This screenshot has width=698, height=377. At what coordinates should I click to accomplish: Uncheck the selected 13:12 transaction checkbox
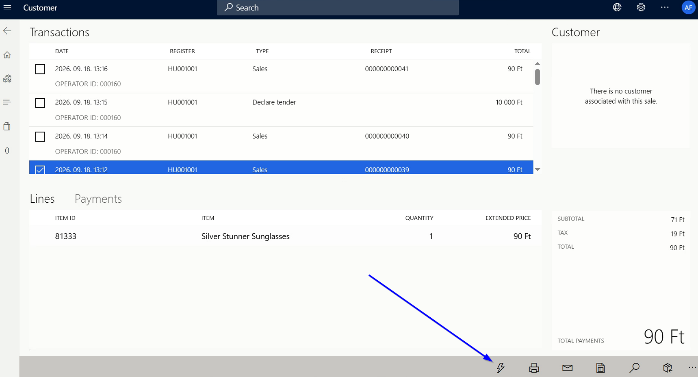pyautogui.click(x=40, y=170)
